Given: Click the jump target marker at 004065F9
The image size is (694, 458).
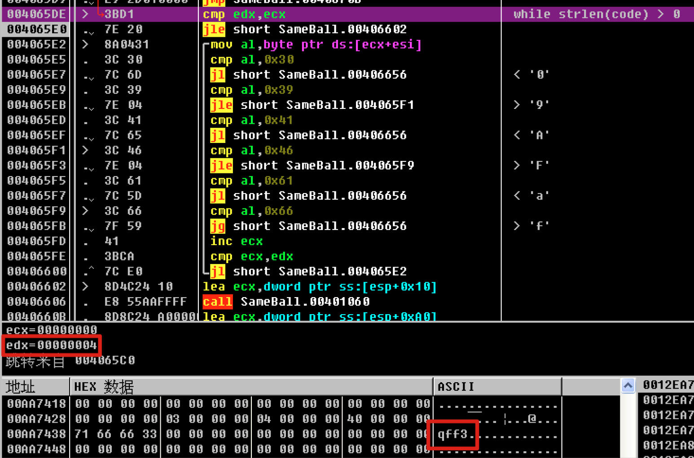Looking at the screenshot, I should (85, 211).
